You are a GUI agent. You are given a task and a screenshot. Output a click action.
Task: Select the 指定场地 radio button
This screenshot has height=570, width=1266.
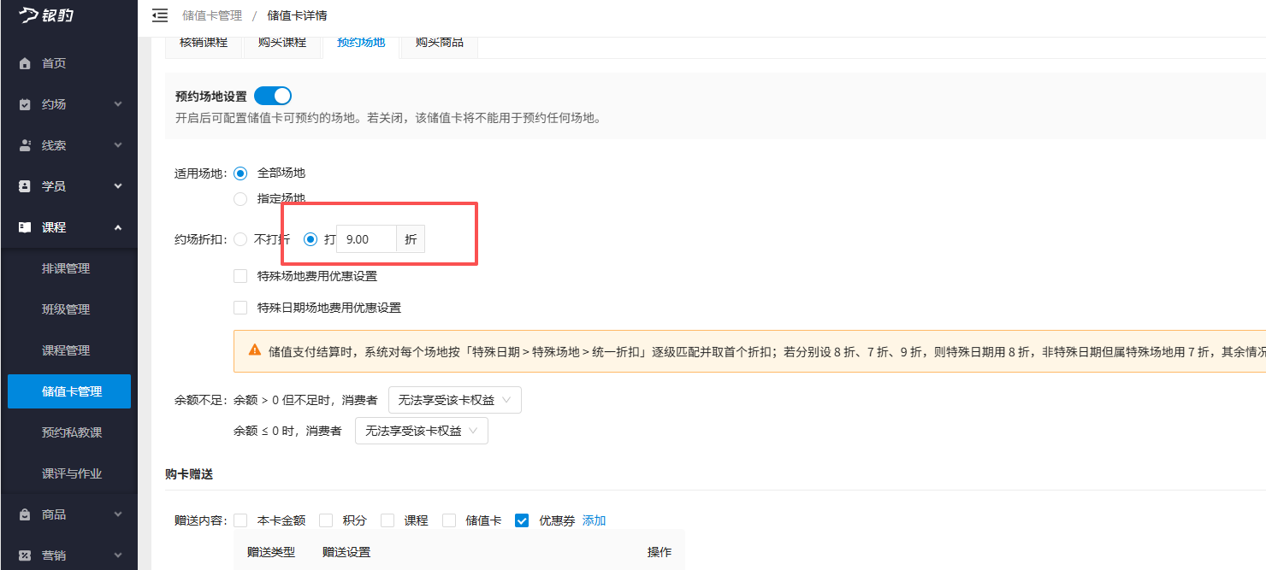click(240, 198)
